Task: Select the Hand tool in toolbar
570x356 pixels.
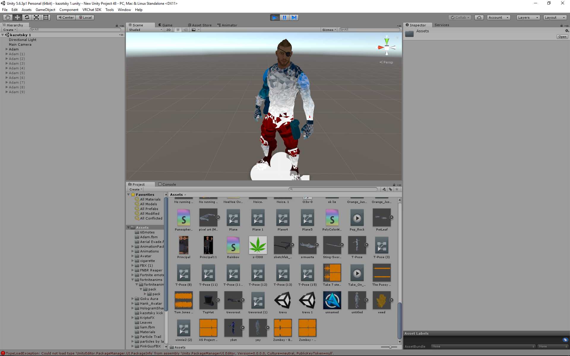Action: [8, 18]
